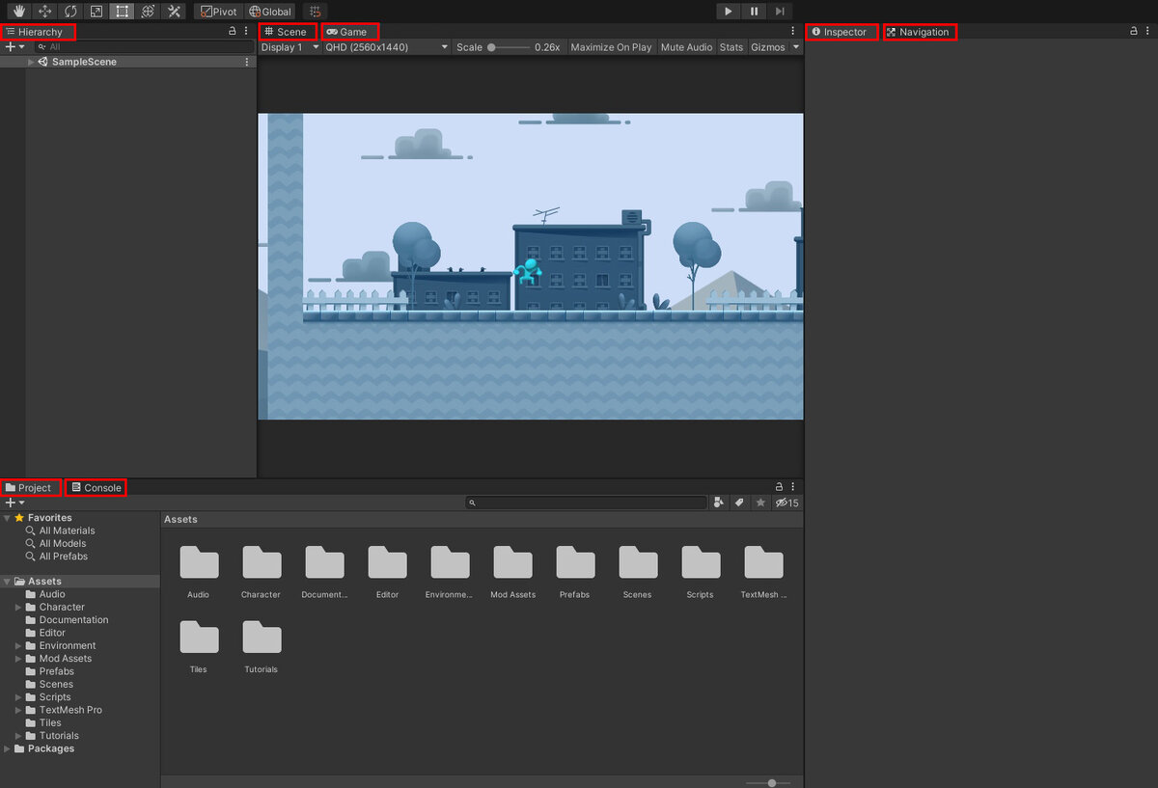Switch to the Console tab
The height and width of the screenshot is (788, 1158).
pyautogui.click(x=96, y=487)
